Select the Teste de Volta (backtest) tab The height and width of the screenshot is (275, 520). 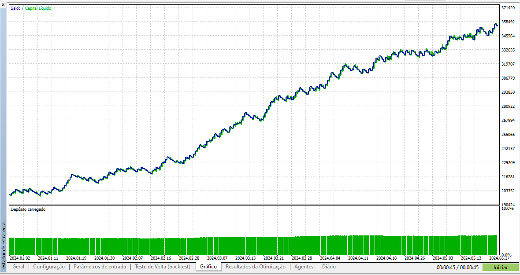[x=163, y=267]
